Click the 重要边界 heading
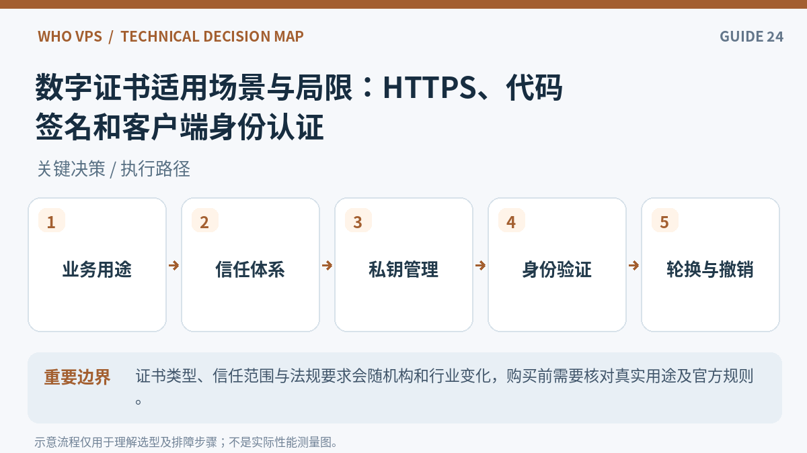 77,377
